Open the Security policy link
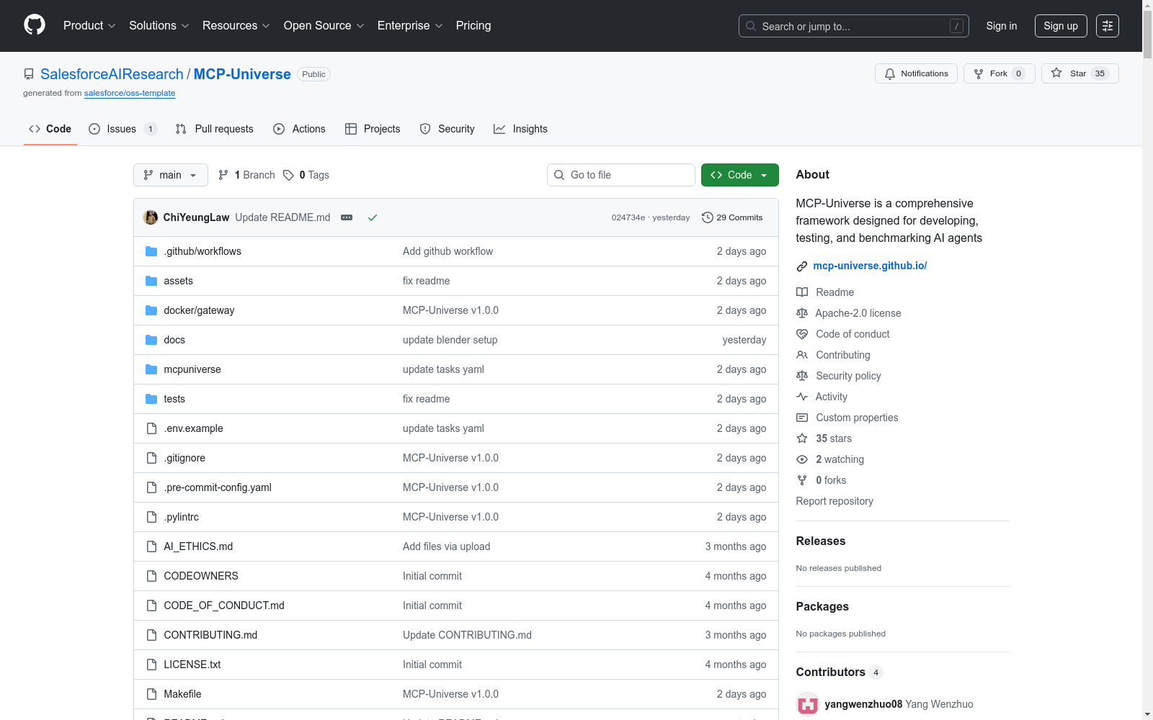The height and width of the screenshot is (720, 1153). (848, 376)
